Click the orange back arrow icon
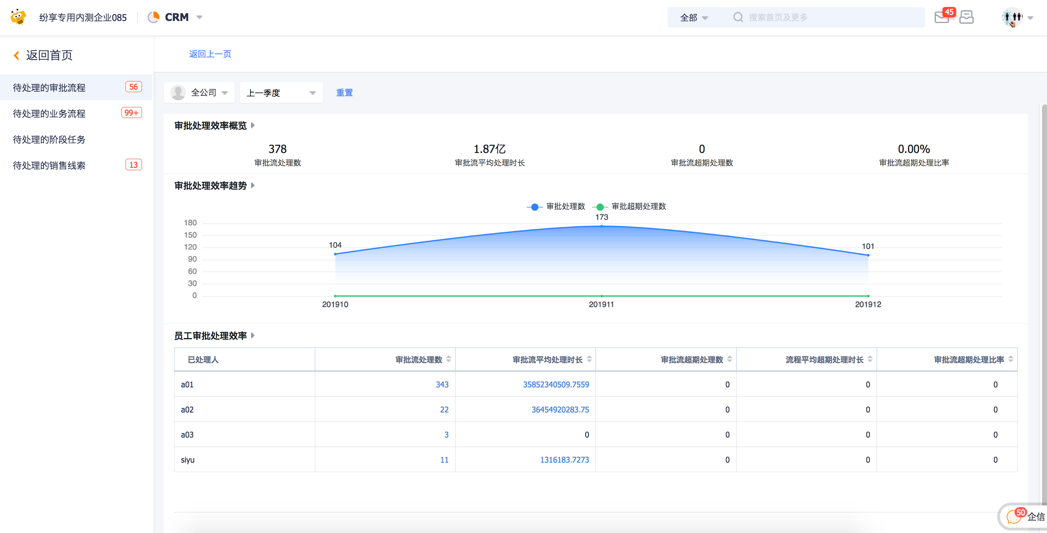This screenshot has height=533, width=1047. pyautogui.click(x=16, y=55)
